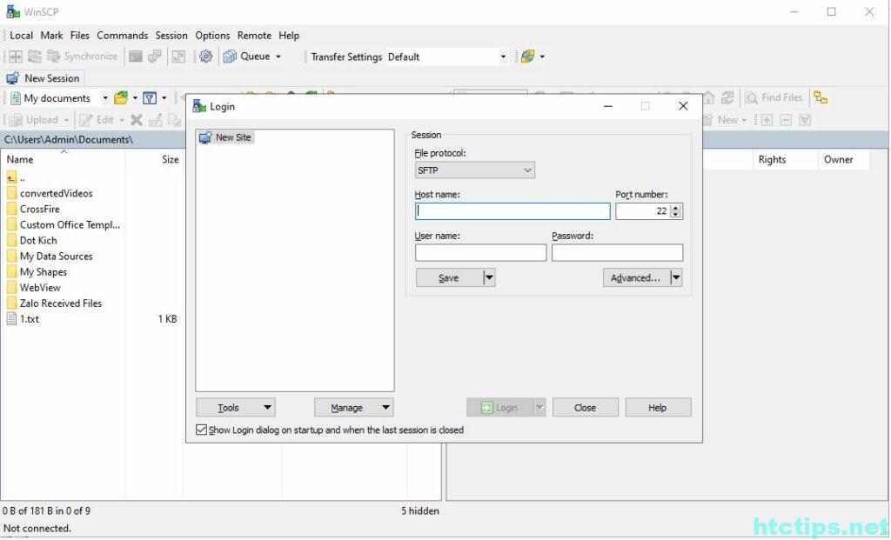Open the Manage dropdown button
Image resolution: width=891 pixels, height=540 pixels.
tap(354, 407)
